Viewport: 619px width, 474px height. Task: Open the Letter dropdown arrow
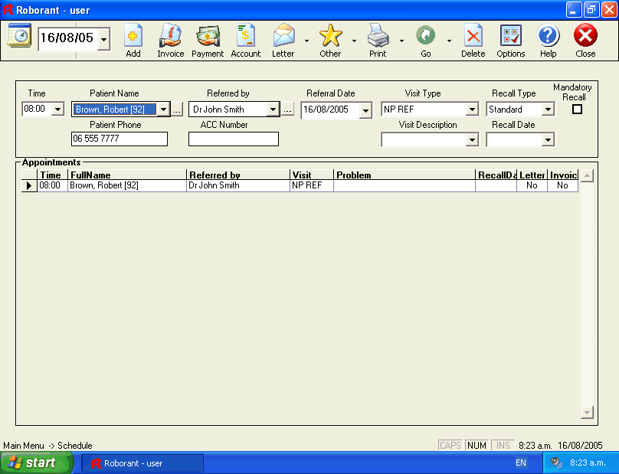[x=306, y=41]
